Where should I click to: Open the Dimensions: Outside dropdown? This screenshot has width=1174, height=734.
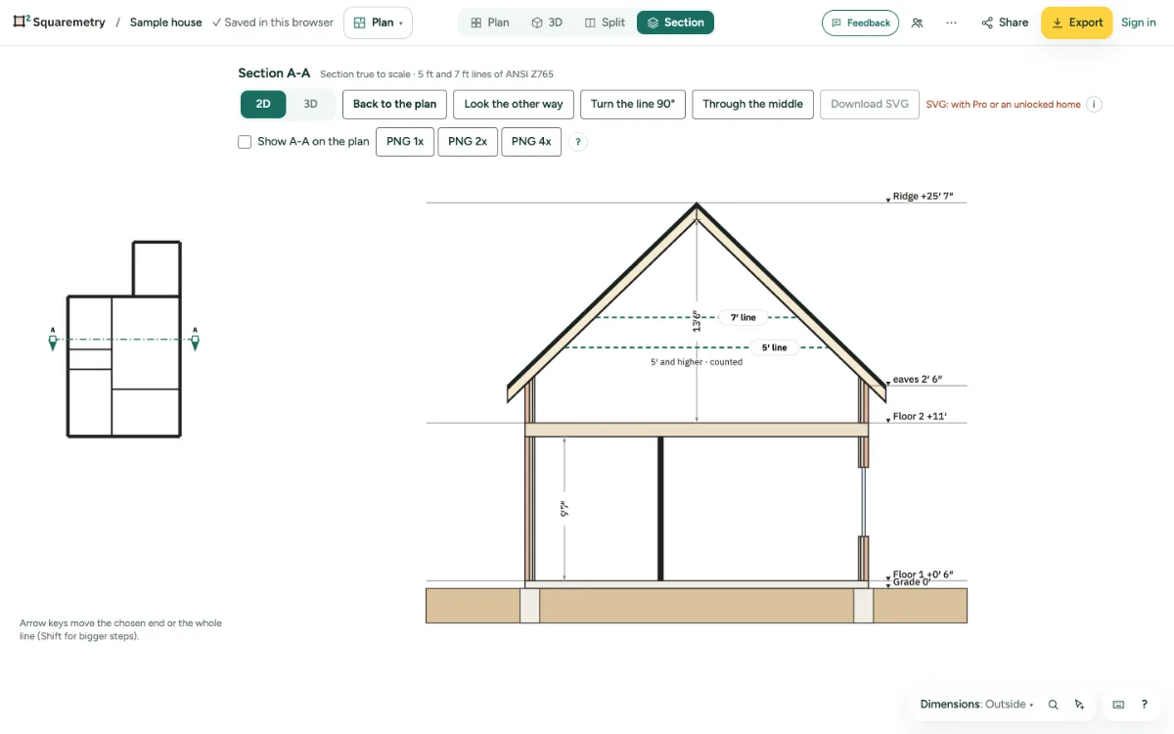point(976,705)
